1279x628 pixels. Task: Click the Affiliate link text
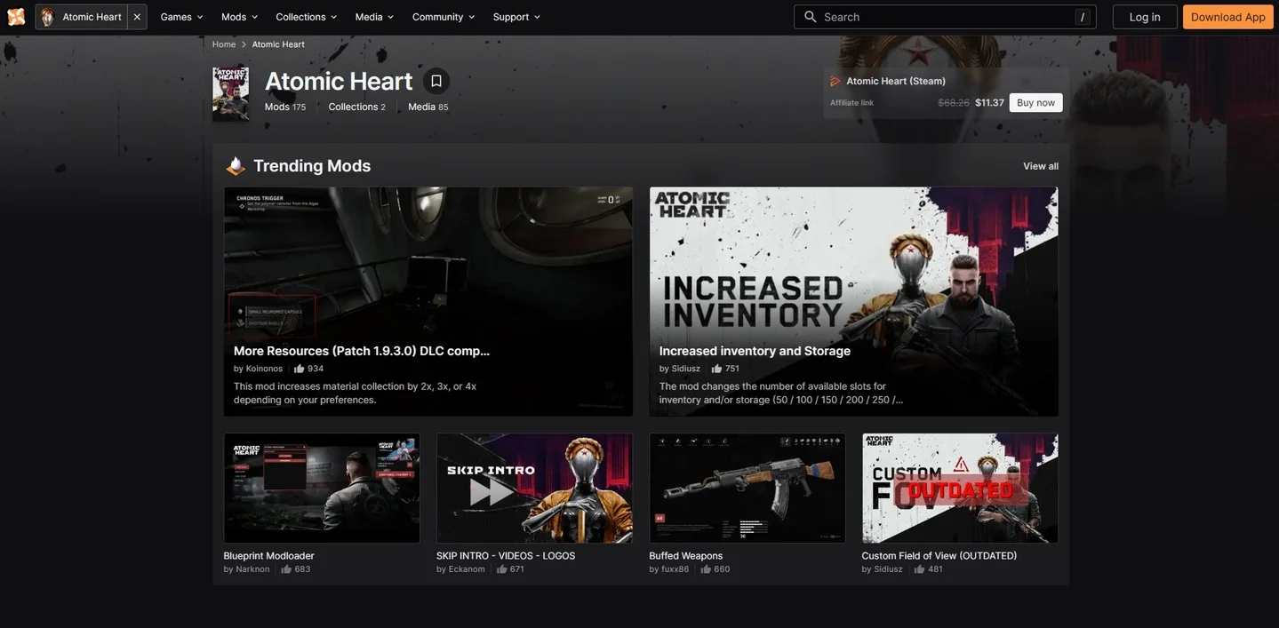tap(851, 103)
